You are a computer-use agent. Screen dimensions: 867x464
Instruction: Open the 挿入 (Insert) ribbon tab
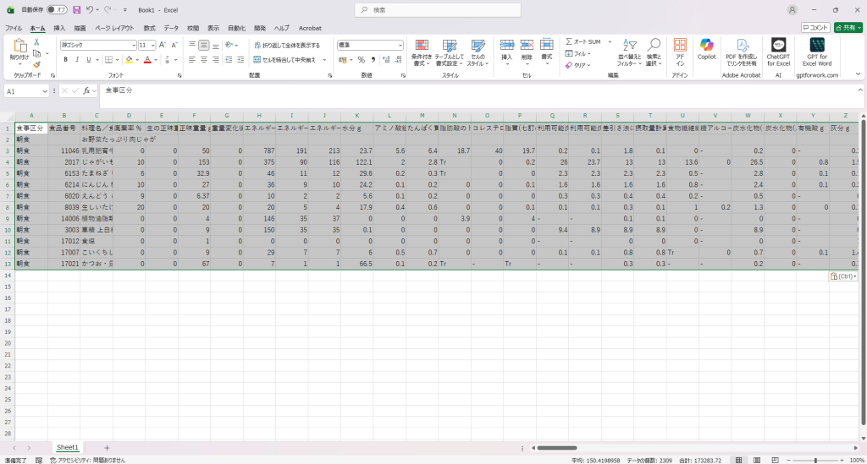59,28
